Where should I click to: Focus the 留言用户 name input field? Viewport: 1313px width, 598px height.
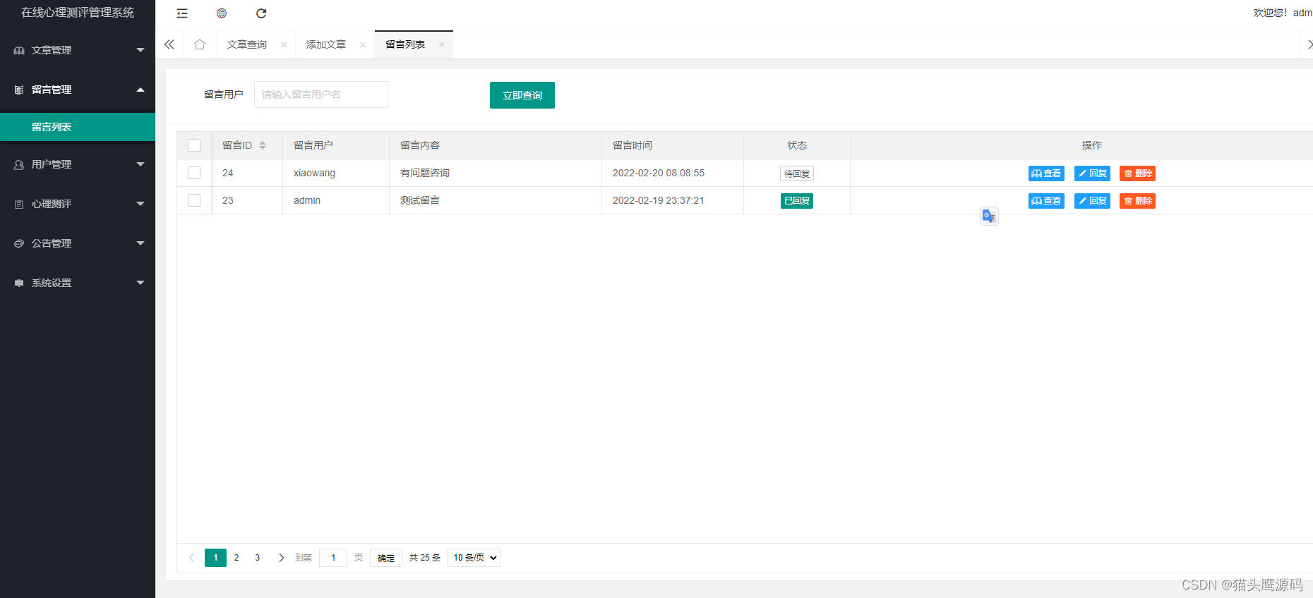pos(321,94)
